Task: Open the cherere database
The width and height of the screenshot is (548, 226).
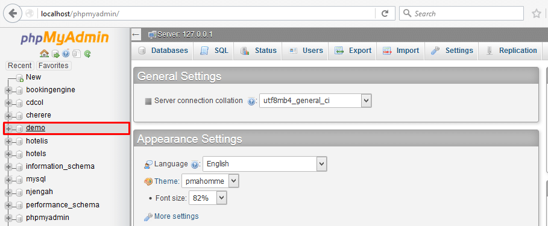Action: pyautogui.click(x=39, y=115)
